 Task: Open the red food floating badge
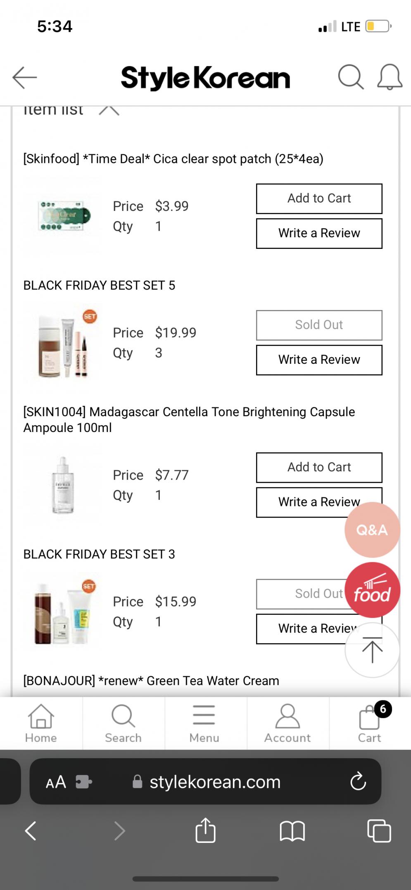[x=372, y=590]
